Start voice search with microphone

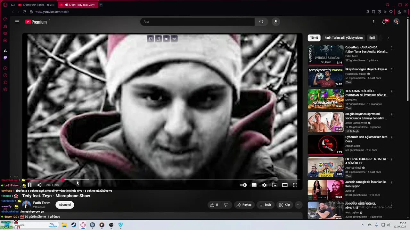(276, 22)
